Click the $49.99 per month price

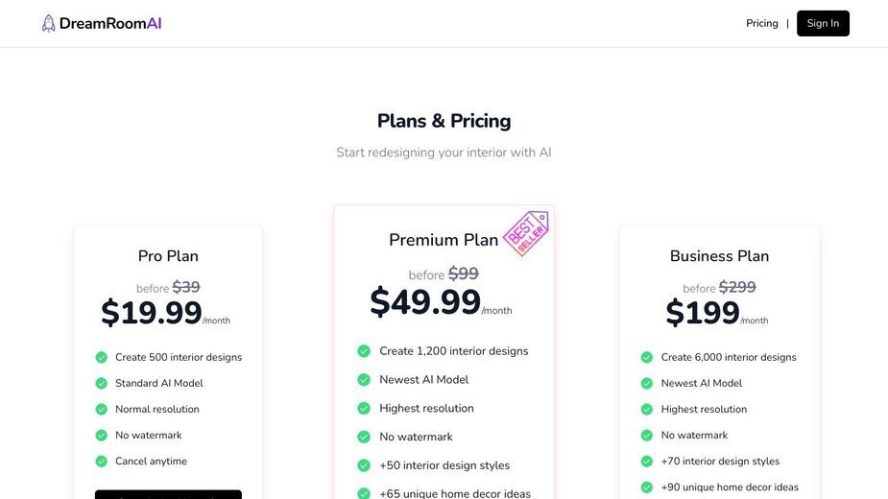point(441,302)
